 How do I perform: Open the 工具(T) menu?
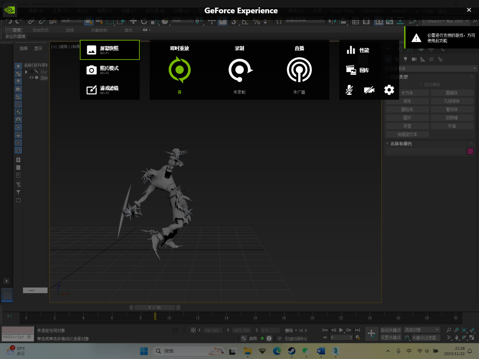(x=60, y=11)
